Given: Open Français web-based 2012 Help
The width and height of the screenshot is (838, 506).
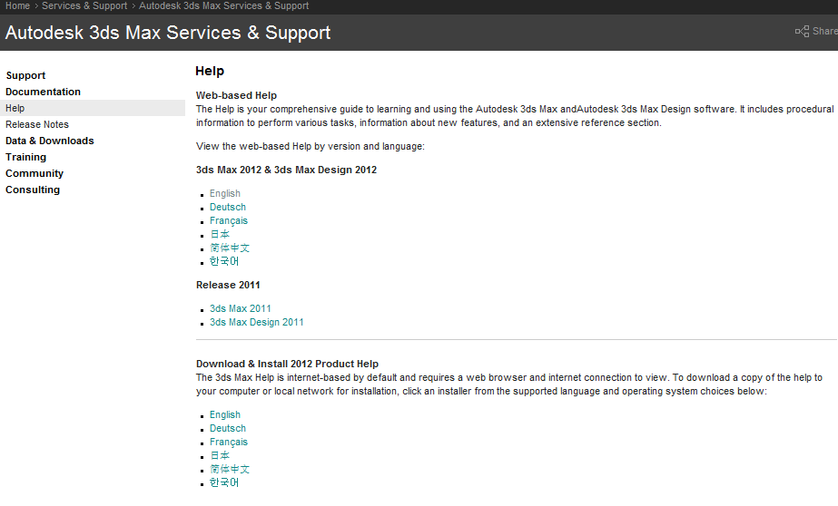Looking at the screenshot, I should click(229, 221).
